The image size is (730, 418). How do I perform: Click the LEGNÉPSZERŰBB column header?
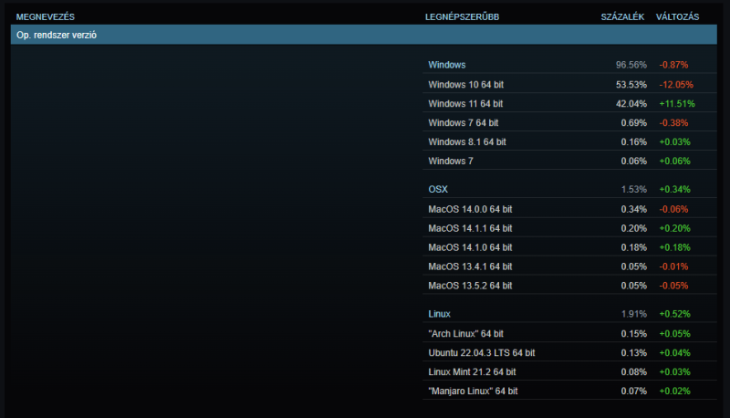coord(462,16)
